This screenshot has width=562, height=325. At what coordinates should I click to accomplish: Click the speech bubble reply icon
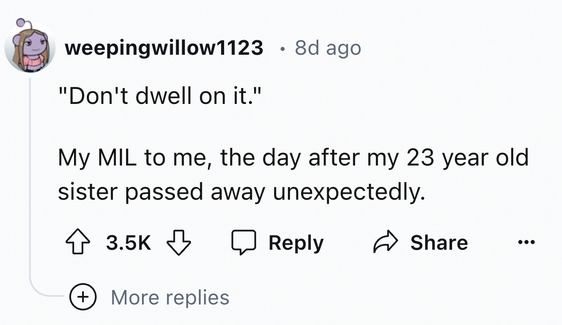pyautogui.click(x=243, y=242)
